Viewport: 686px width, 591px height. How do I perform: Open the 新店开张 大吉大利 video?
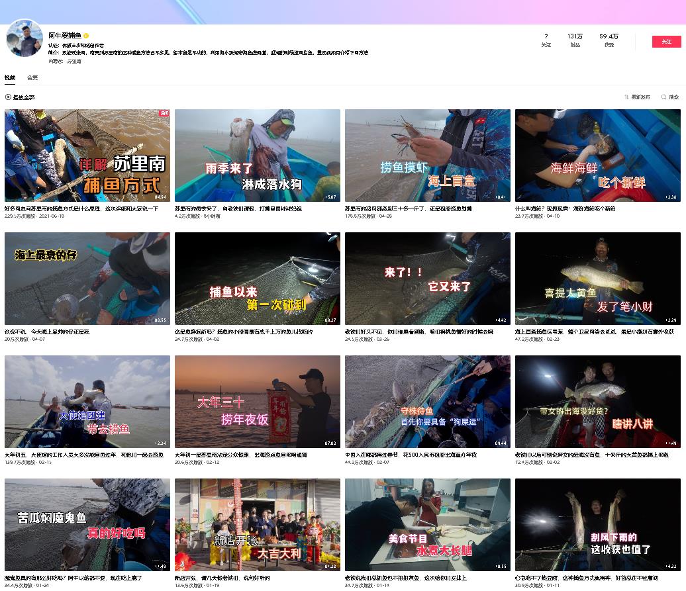257,525
